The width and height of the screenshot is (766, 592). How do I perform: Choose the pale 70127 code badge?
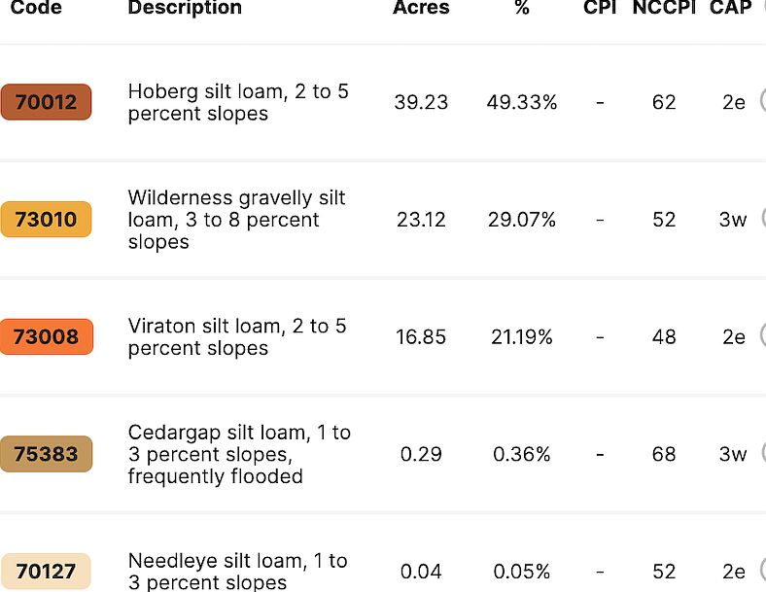[46, 572]
